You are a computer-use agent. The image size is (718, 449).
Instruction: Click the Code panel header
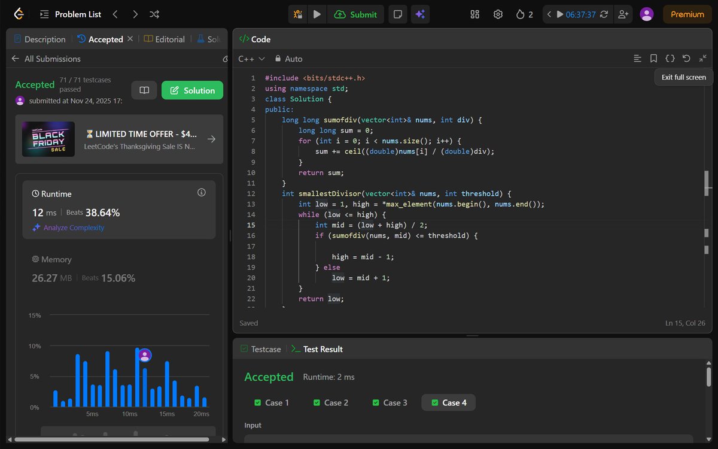255,40
